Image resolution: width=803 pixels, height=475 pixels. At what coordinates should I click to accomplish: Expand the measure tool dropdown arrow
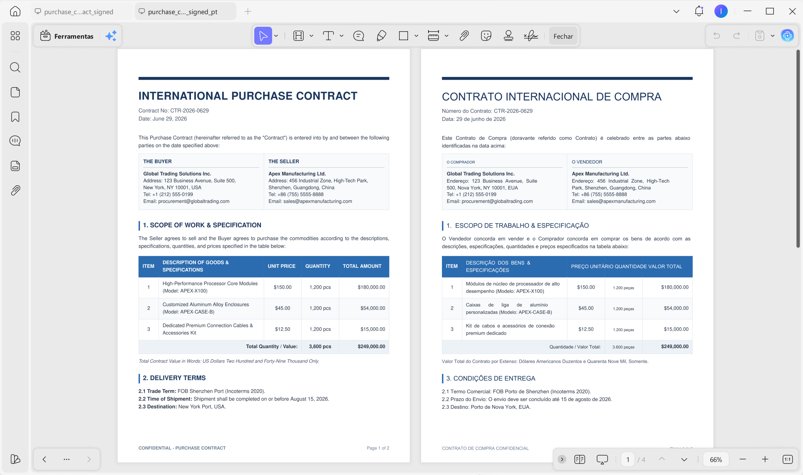click(446, 36)
